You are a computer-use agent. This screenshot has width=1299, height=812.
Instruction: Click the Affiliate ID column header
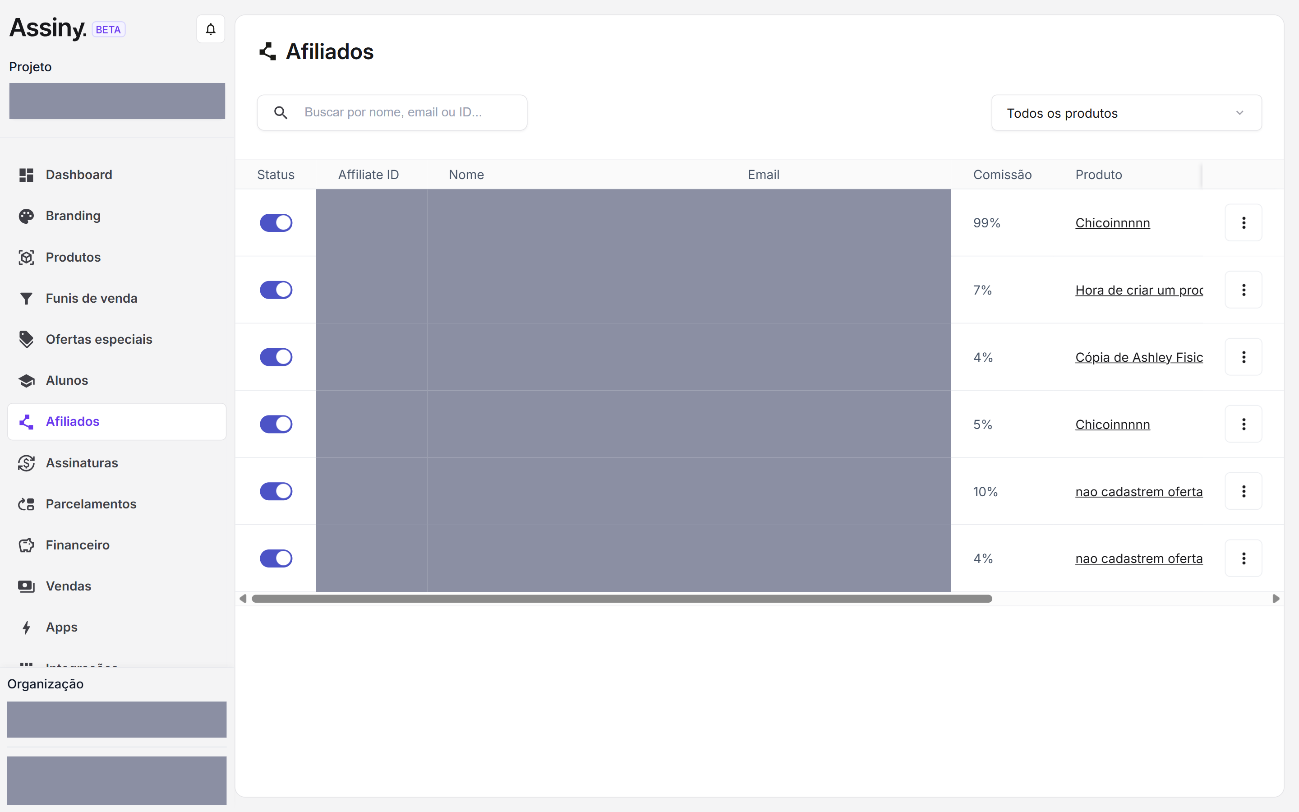[x=368, y=175]
